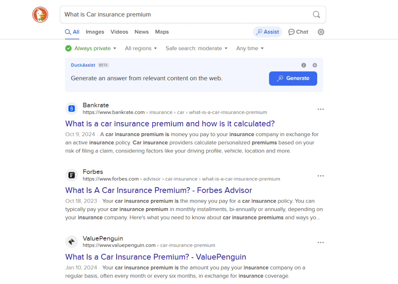Click the search magnifying glass icon

coord(316,14)
